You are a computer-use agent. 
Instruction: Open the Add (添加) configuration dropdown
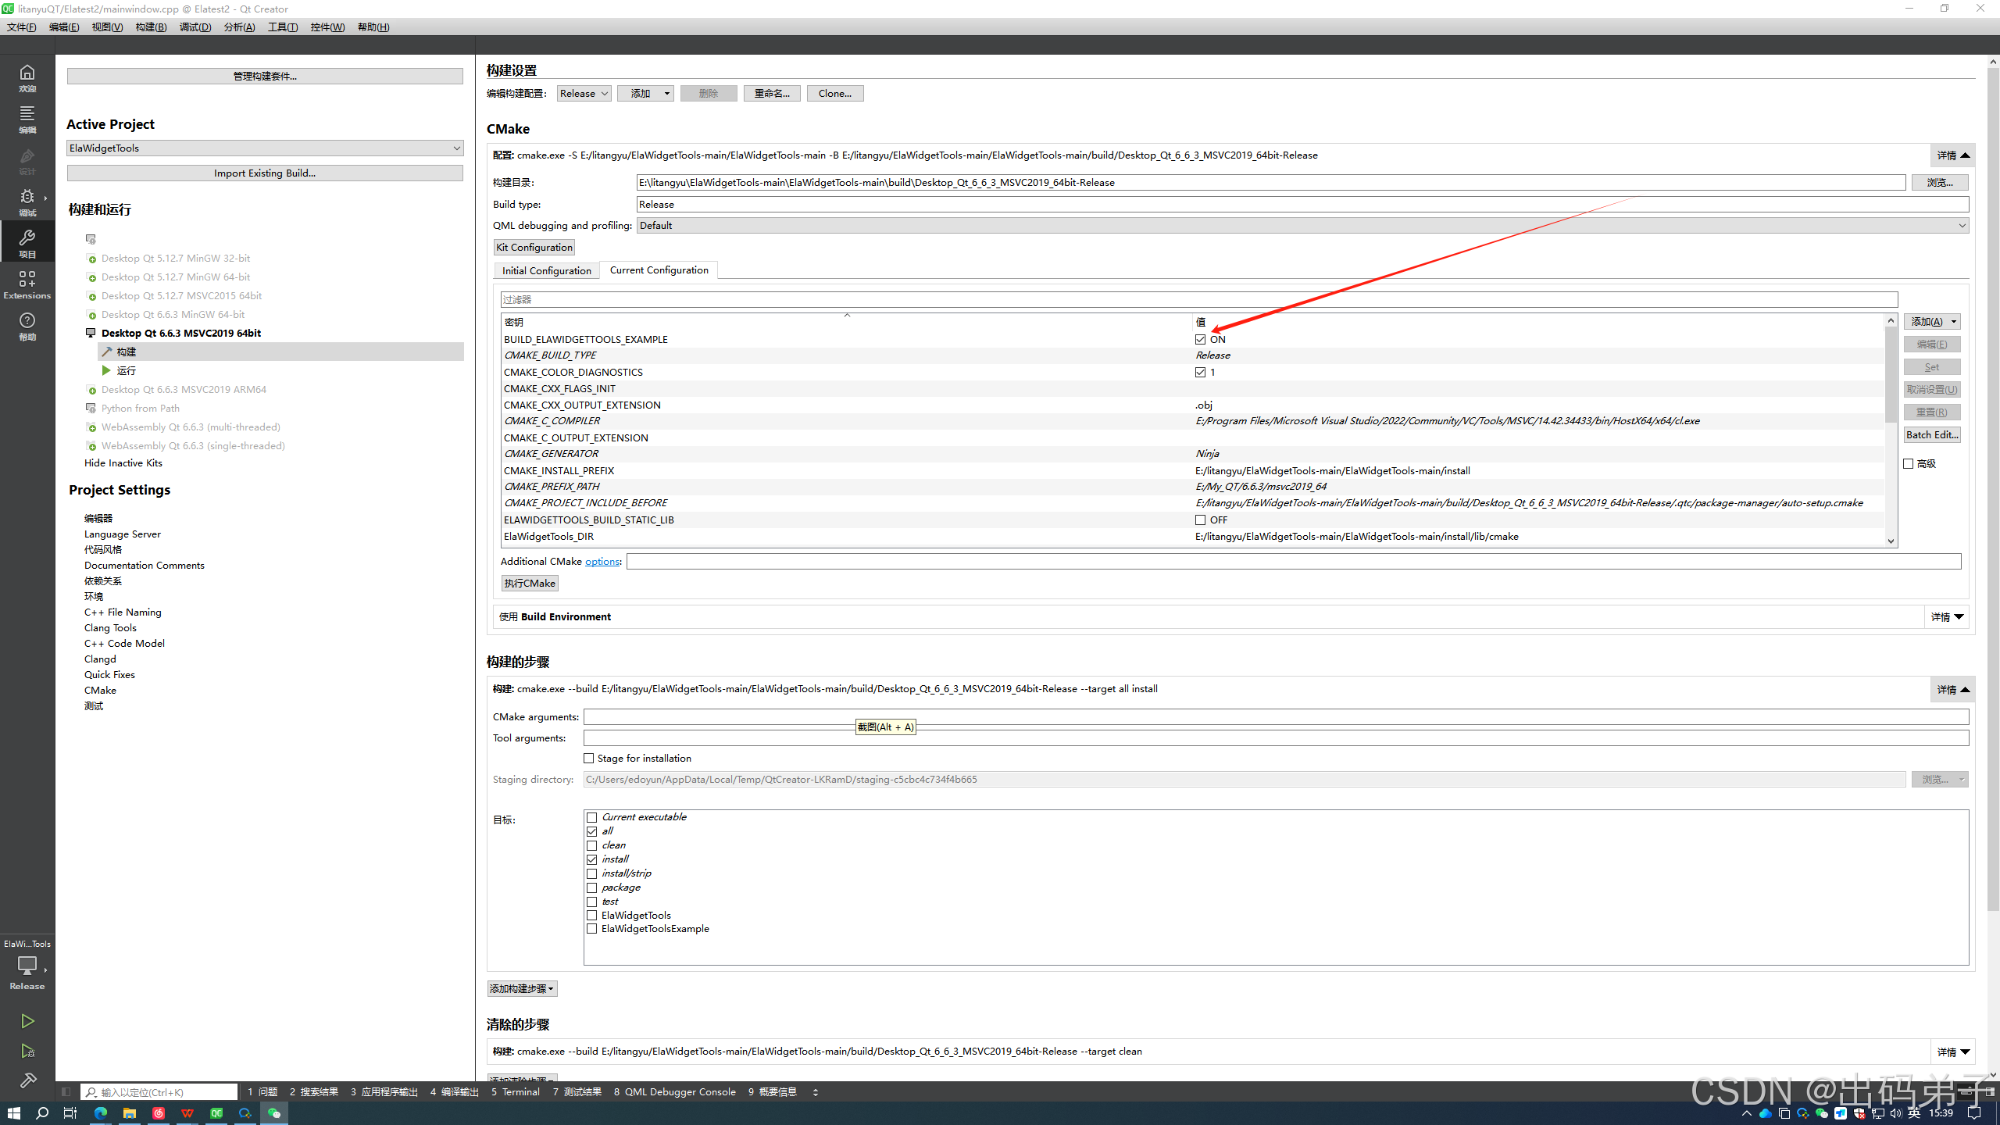click(x=645, y=93)
